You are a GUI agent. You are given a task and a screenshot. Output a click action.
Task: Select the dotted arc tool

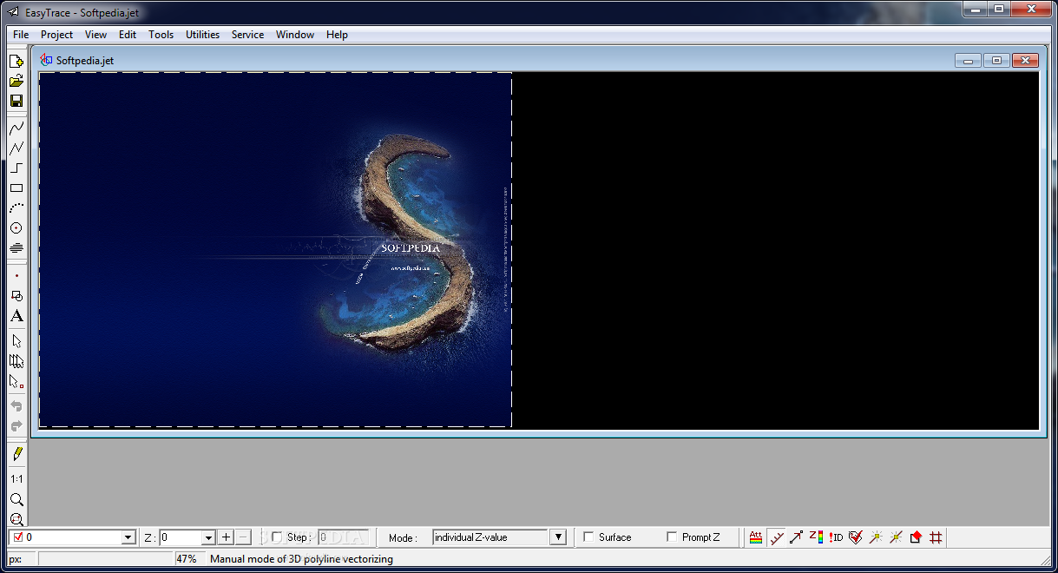pos(16,207)
